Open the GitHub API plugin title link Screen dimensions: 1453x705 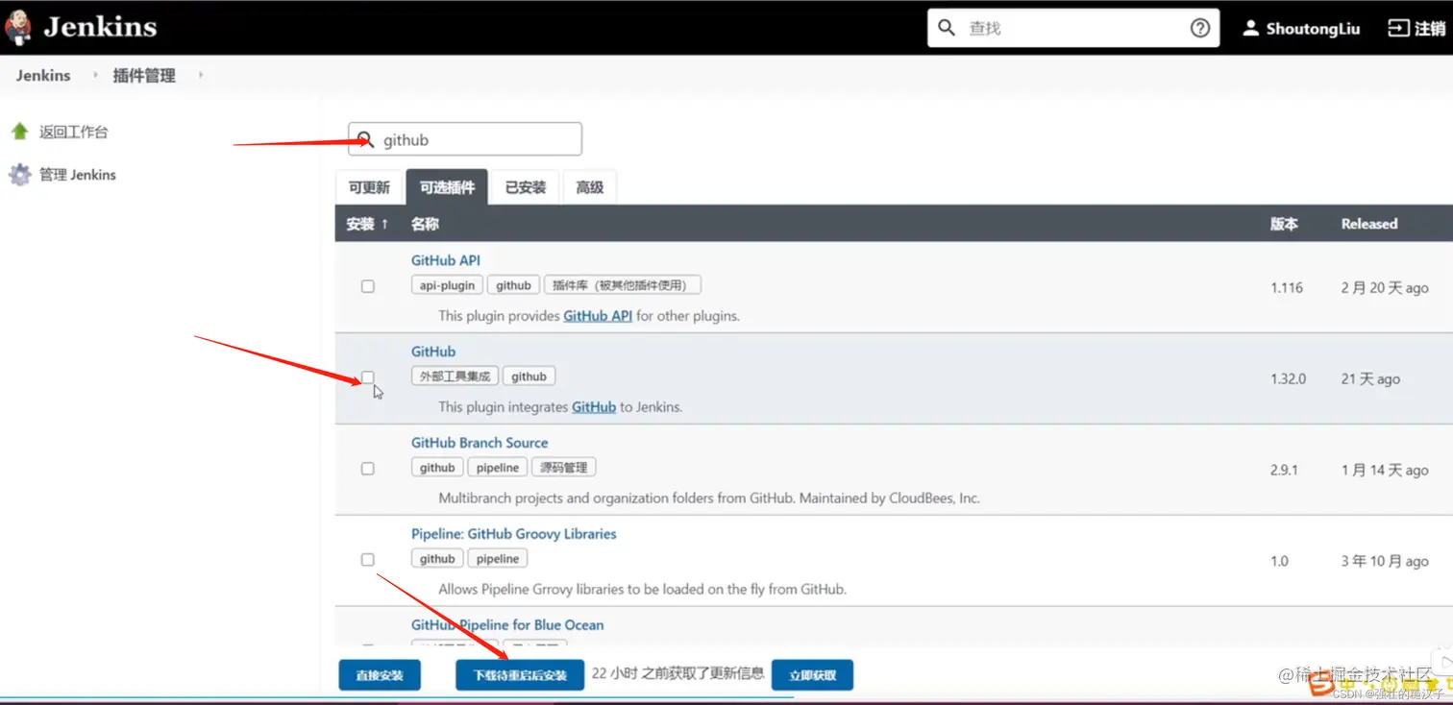(446, 260)
